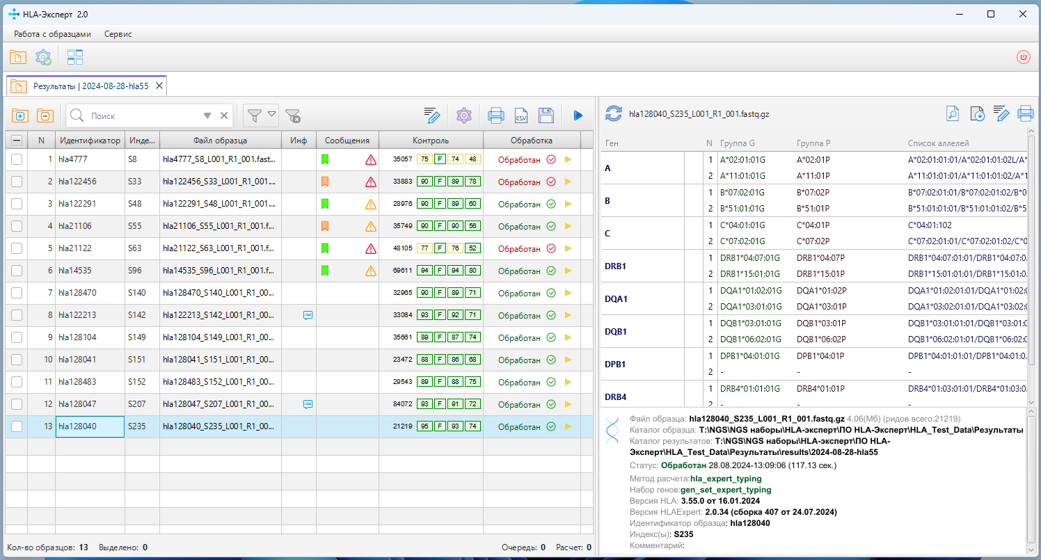Open the filter funnel dropdown arrow
1041x560 pixels.
tap(272, 115)
